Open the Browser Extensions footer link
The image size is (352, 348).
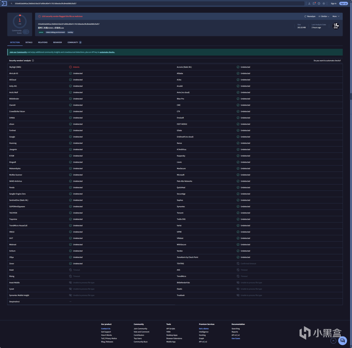coord(174,339)
